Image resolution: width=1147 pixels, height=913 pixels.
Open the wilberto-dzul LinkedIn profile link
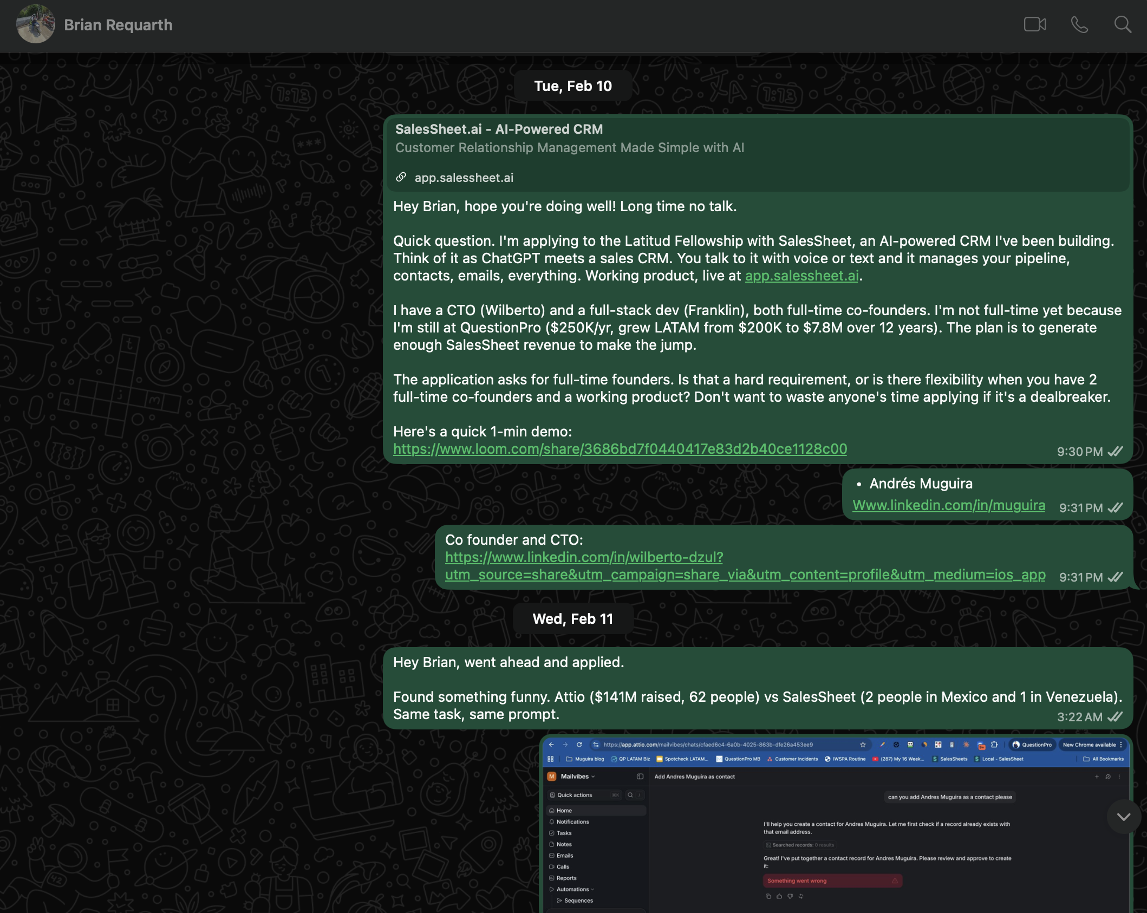click(x=745, y=566)
